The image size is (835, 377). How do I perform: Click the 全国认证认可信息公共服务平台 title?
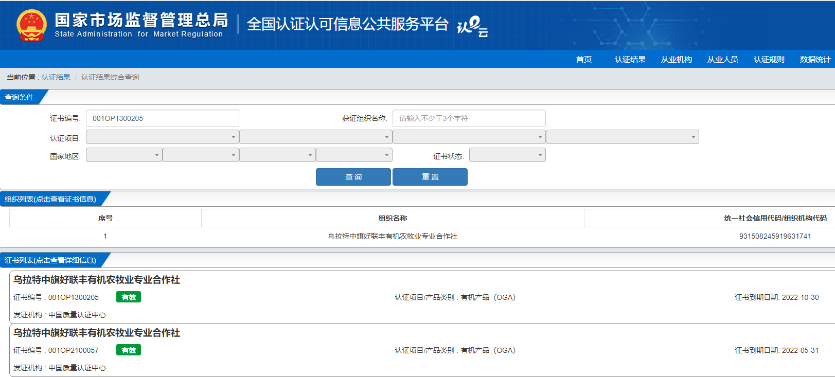click(348, 24)
